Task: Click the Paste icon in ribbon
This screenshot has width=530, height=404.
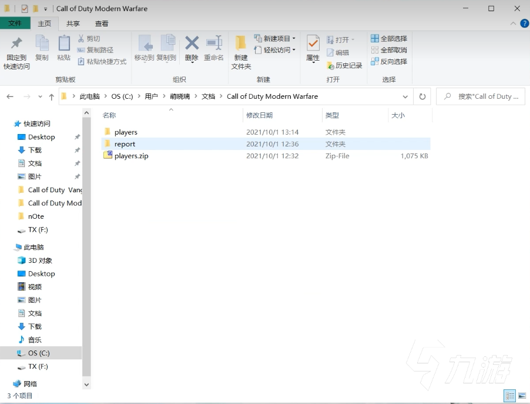Action: pyautogui.click(x=63, y=44)
